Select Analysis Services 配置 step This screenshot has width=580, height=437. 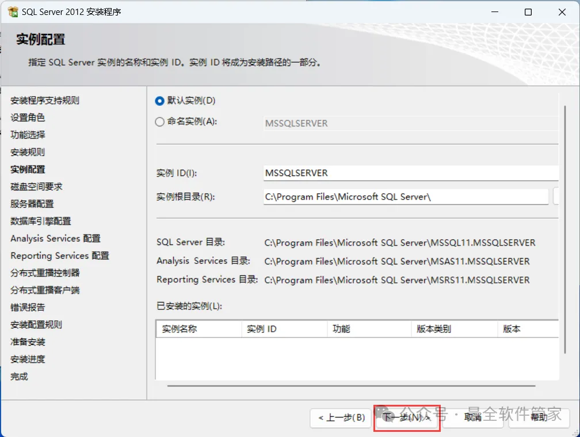(55, 239)
